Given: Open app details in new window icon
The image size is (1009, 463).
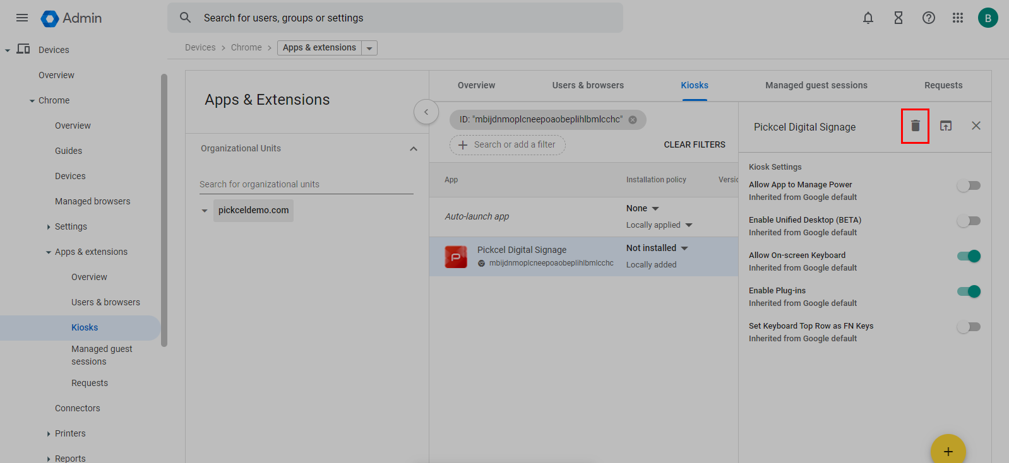Looking at the screenshot, I should pyautogui.click(x=946, y=126).
